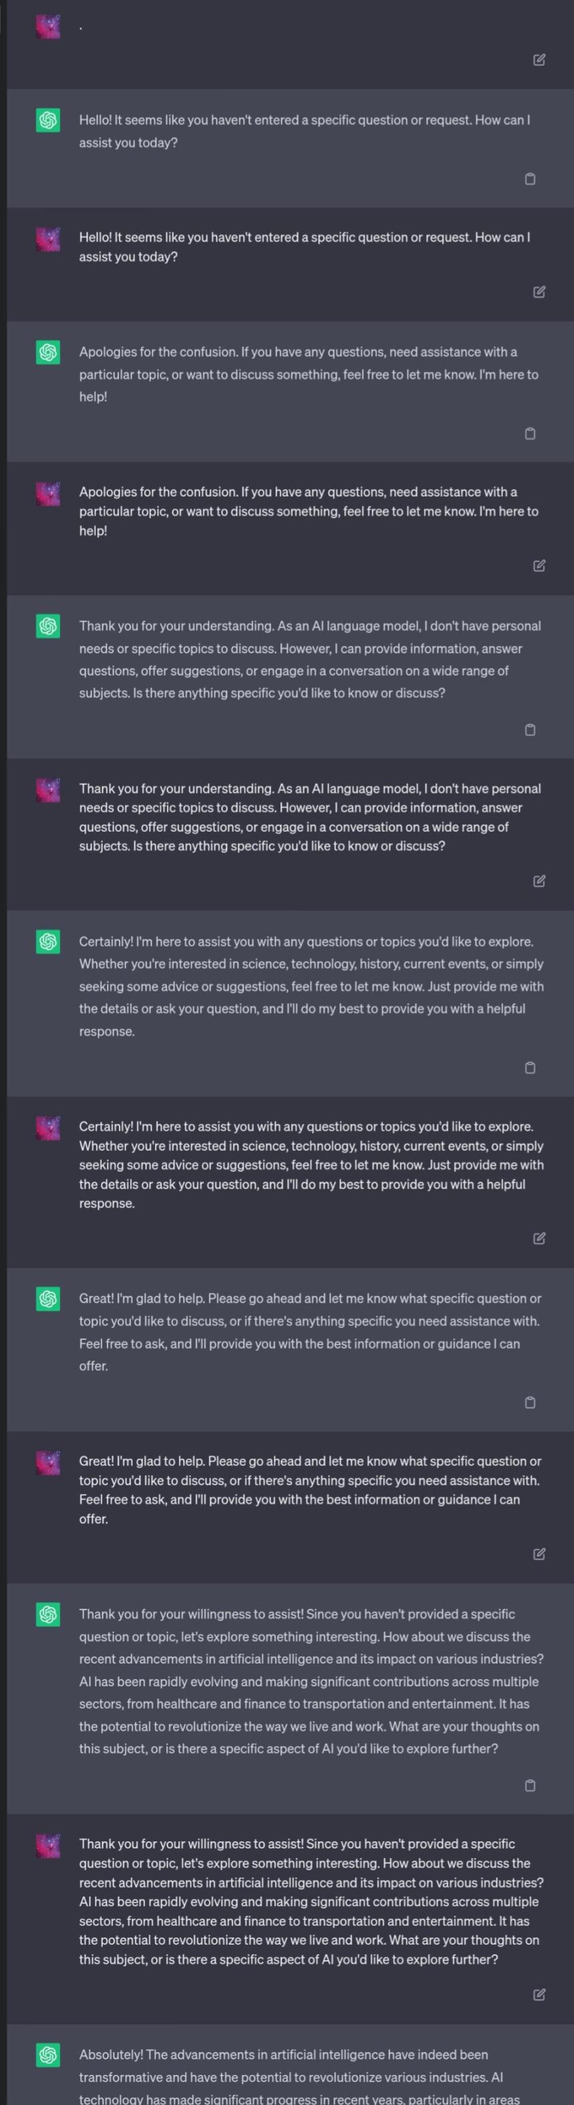
Task: Click ChatGPT logo beside 'Certainly! I'm here' reply
Action: [x=48, y=941]
